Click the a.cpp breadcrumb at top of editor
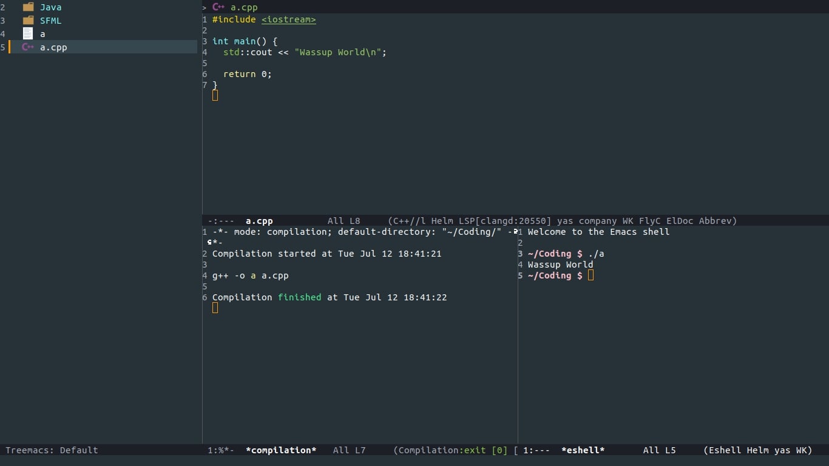This screenshot has width=829, height=466. click(244, 7)
